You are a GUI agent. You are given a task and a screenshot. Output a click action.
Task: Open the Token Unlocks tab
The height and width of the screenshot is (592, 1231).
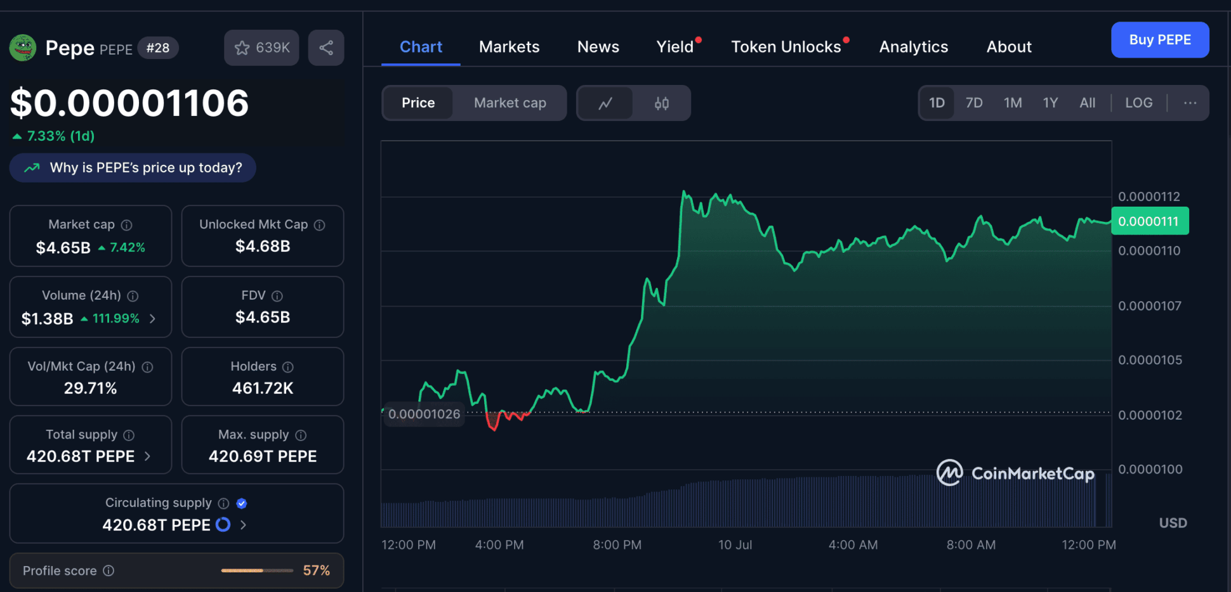786,47
